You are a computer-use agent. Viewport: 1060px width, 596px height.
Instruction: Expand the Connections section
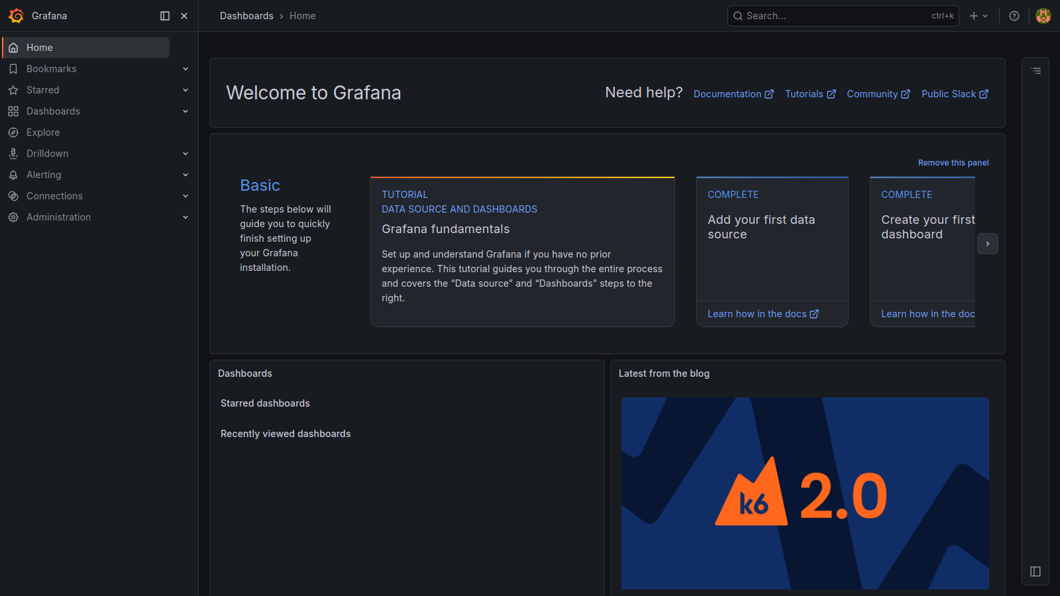coord(185,196)
